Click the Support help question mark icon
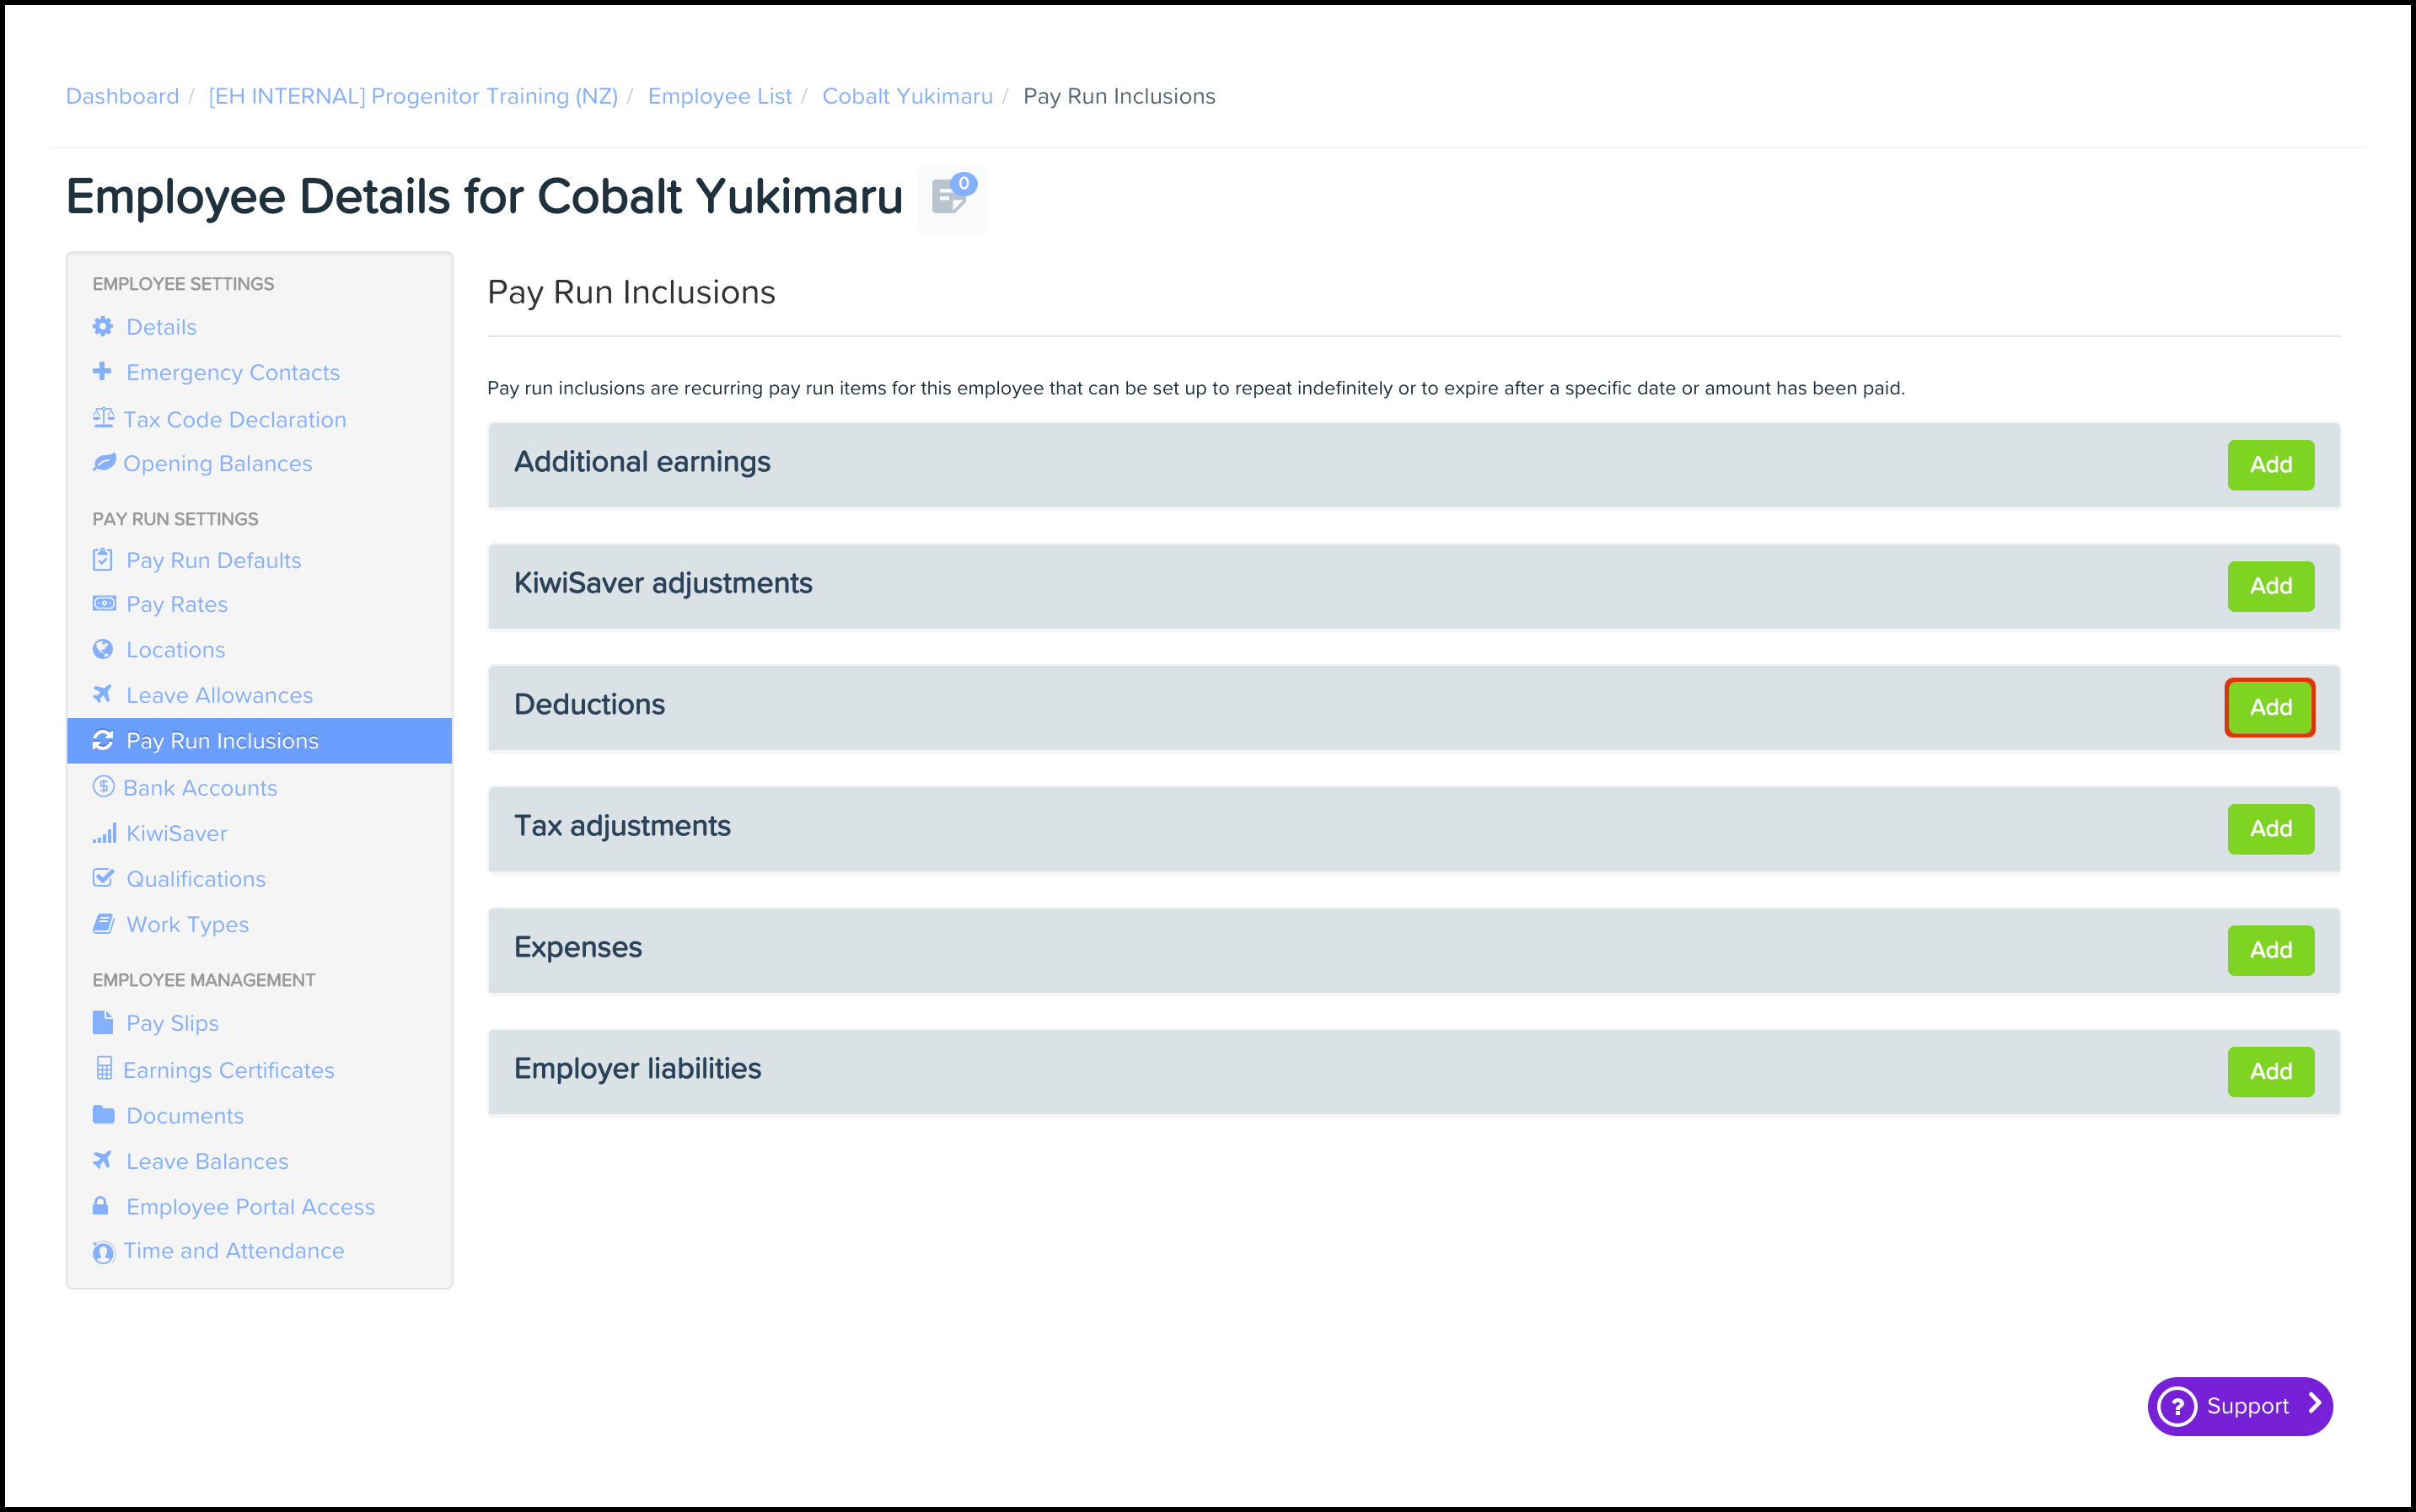This screenshot has width=2416, height=1512. (x=2177, y=1407)
